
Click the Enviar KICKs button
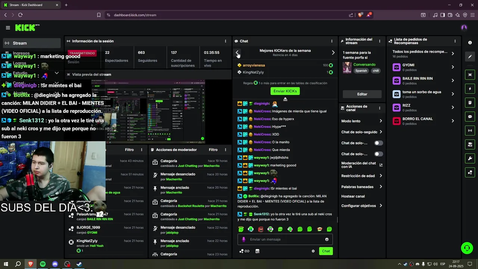coord(285,91)
